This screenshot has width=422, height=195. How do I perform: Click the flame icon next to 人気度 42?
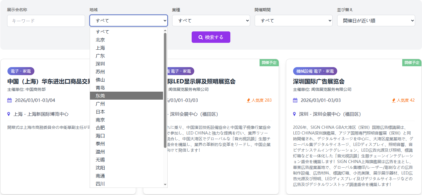[394, 100]
